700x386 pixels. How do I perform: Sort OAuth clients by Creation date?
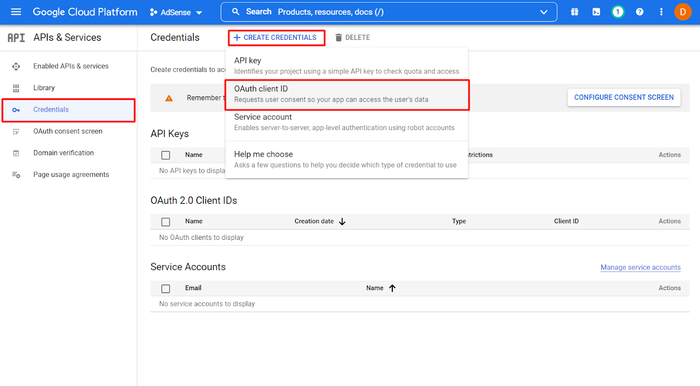(314, 221)
